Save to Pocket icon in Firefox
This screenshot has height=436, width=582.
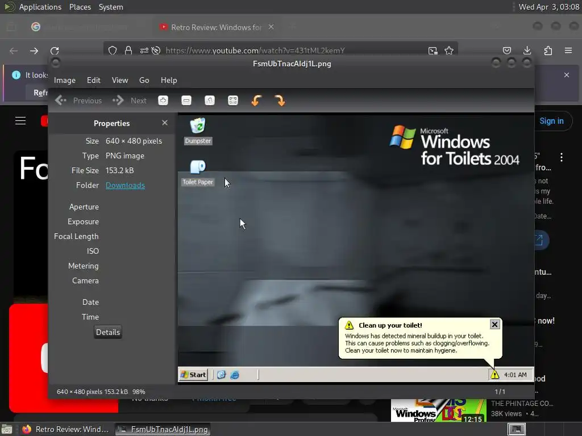click(x=506, y=51)
